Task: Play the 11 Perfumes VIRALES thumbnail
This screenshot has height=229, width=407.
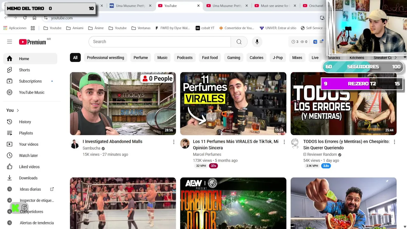Action: click(233, 104)
